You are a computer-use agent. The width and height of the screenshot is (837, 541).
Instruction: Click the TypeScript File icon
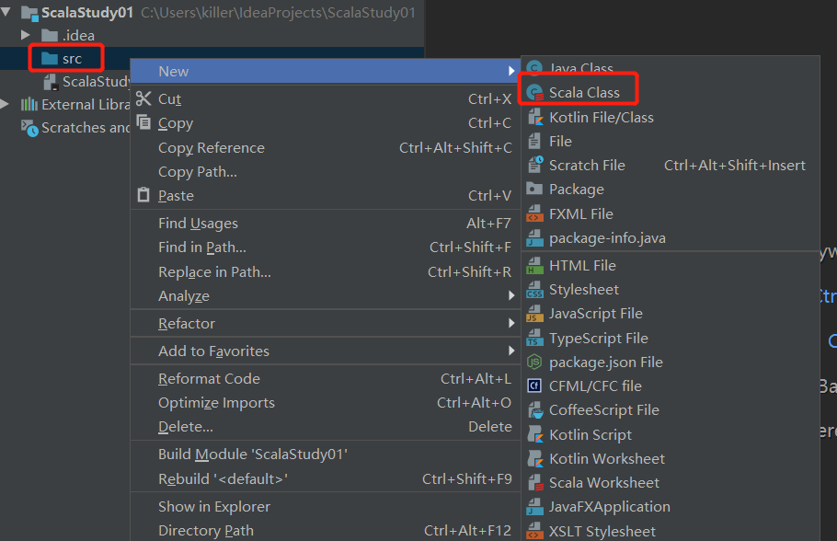click(534, 338)
